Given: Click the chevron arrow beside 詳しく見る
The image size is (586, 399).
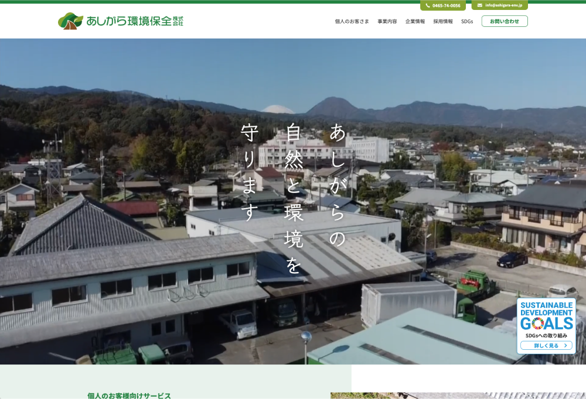Looking at the screenshot, I should pos(565,346).
